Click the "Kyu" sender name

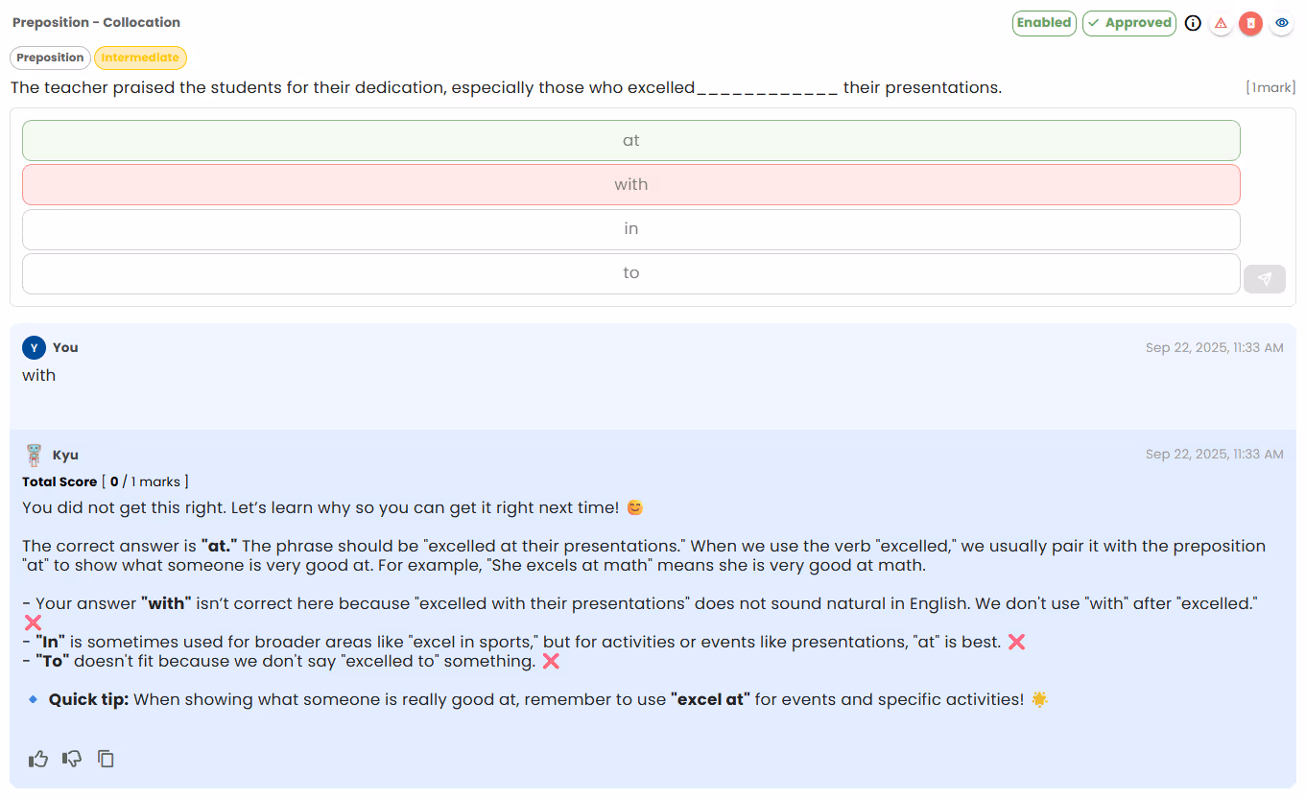coord(65,455)
